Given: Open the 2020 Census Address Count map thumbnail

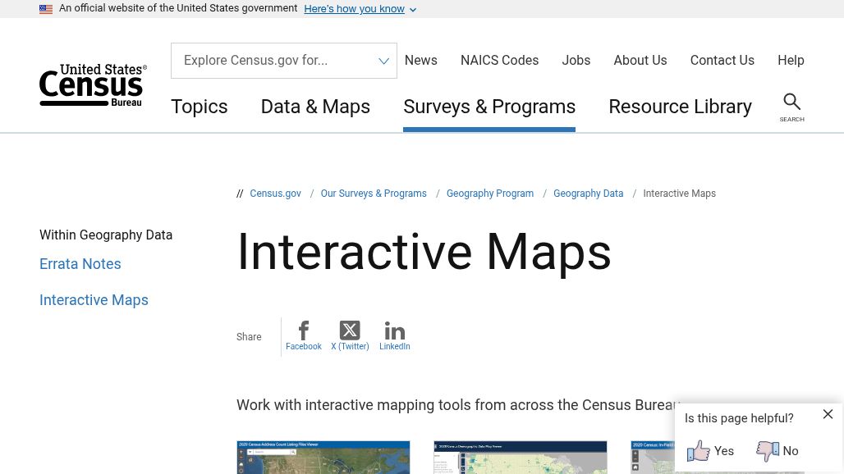Looking at the screenshot, I should pyautogui.click(x=323, y=458).
